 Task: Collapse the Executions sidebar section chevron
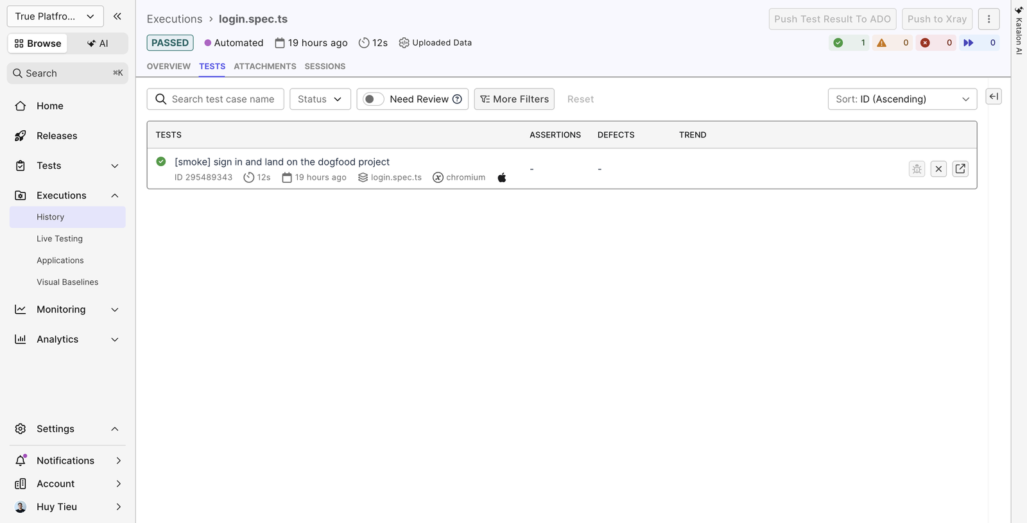[115, 195]
